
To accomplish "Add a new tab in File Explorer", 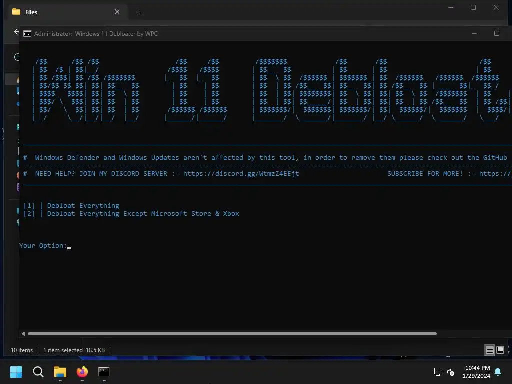I will pyautogui.click(x=139, y=12).
